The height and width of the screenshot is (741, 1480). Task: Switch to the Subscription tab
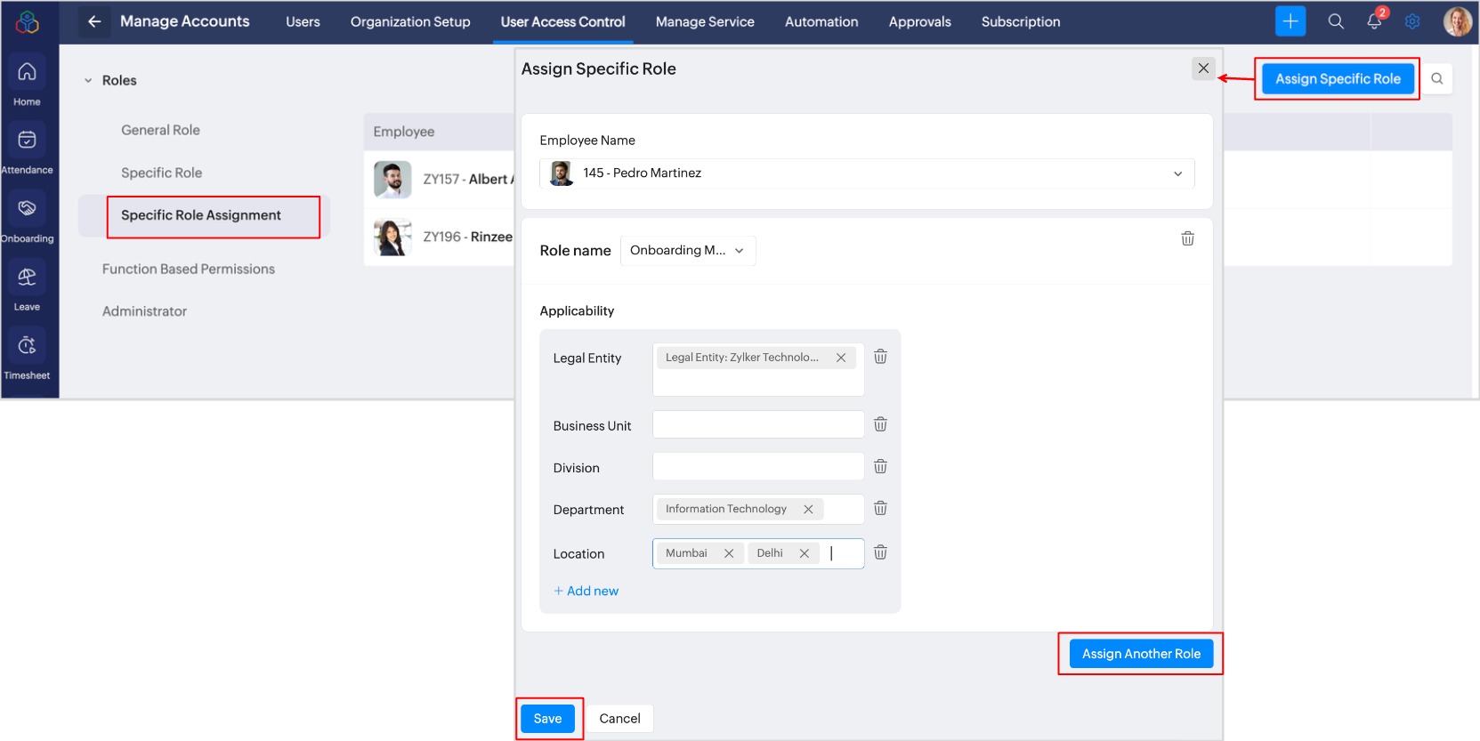coord(1021,21)
